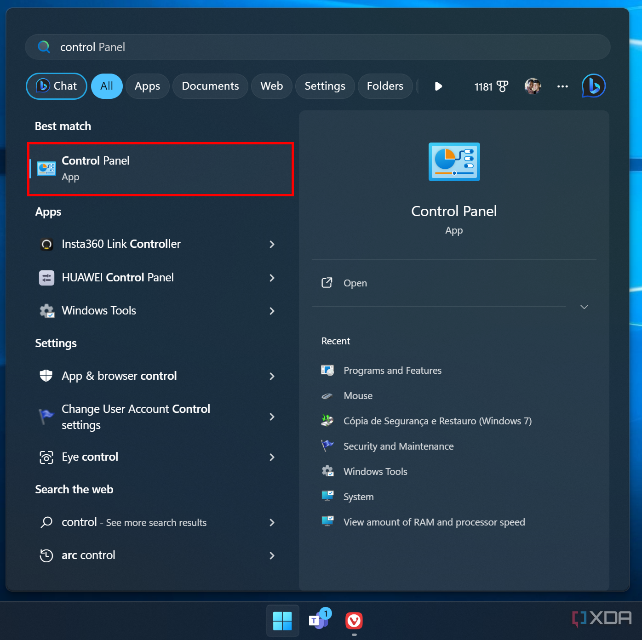Screen dimensions: 642x640
Task: Click the Control Panel icon in best match
Action: pos(46,169)
